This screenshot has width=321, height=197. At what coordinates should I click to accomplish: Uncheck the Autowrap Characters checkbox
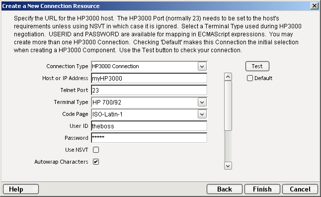96,162
